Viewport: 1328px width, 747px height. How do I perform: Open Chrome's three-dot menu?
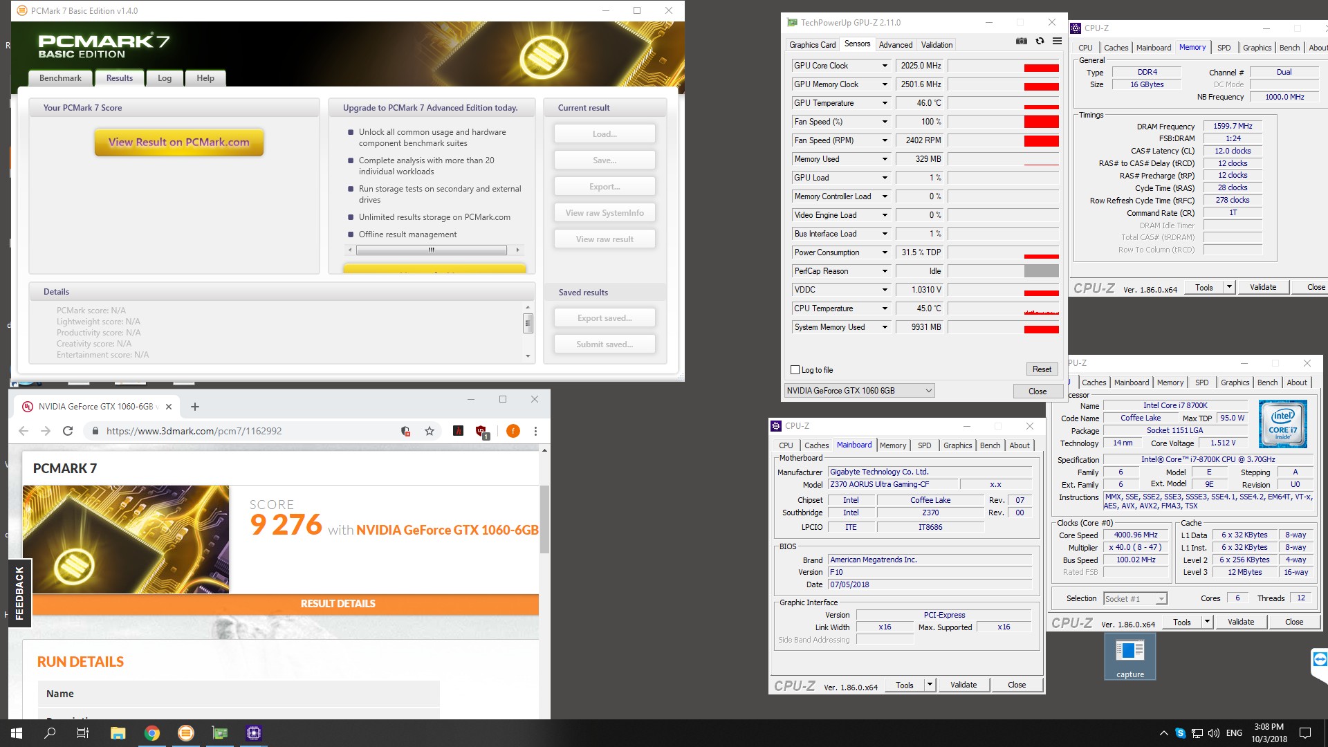click(535, 431)
